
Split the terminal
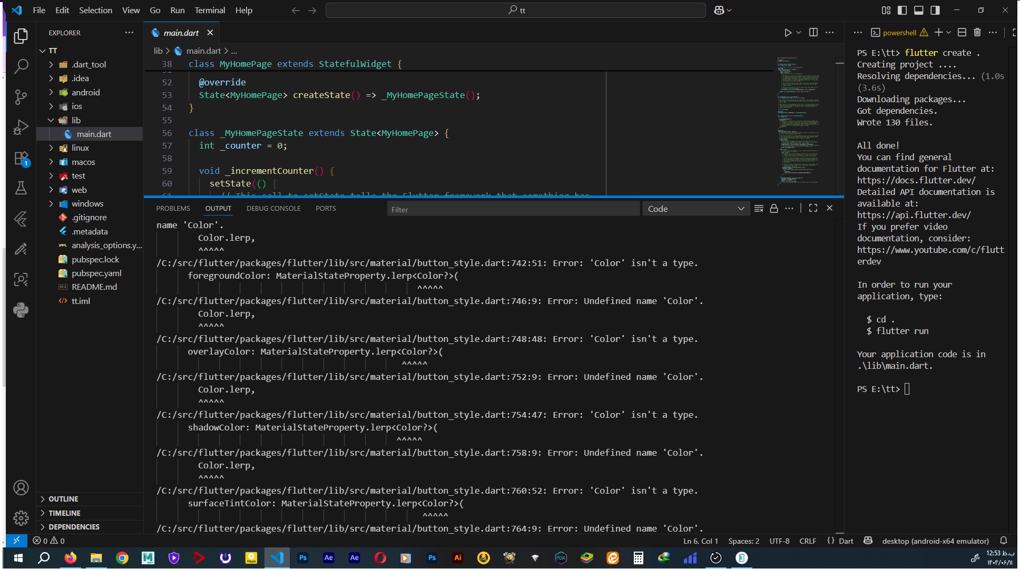coord(962,33)
